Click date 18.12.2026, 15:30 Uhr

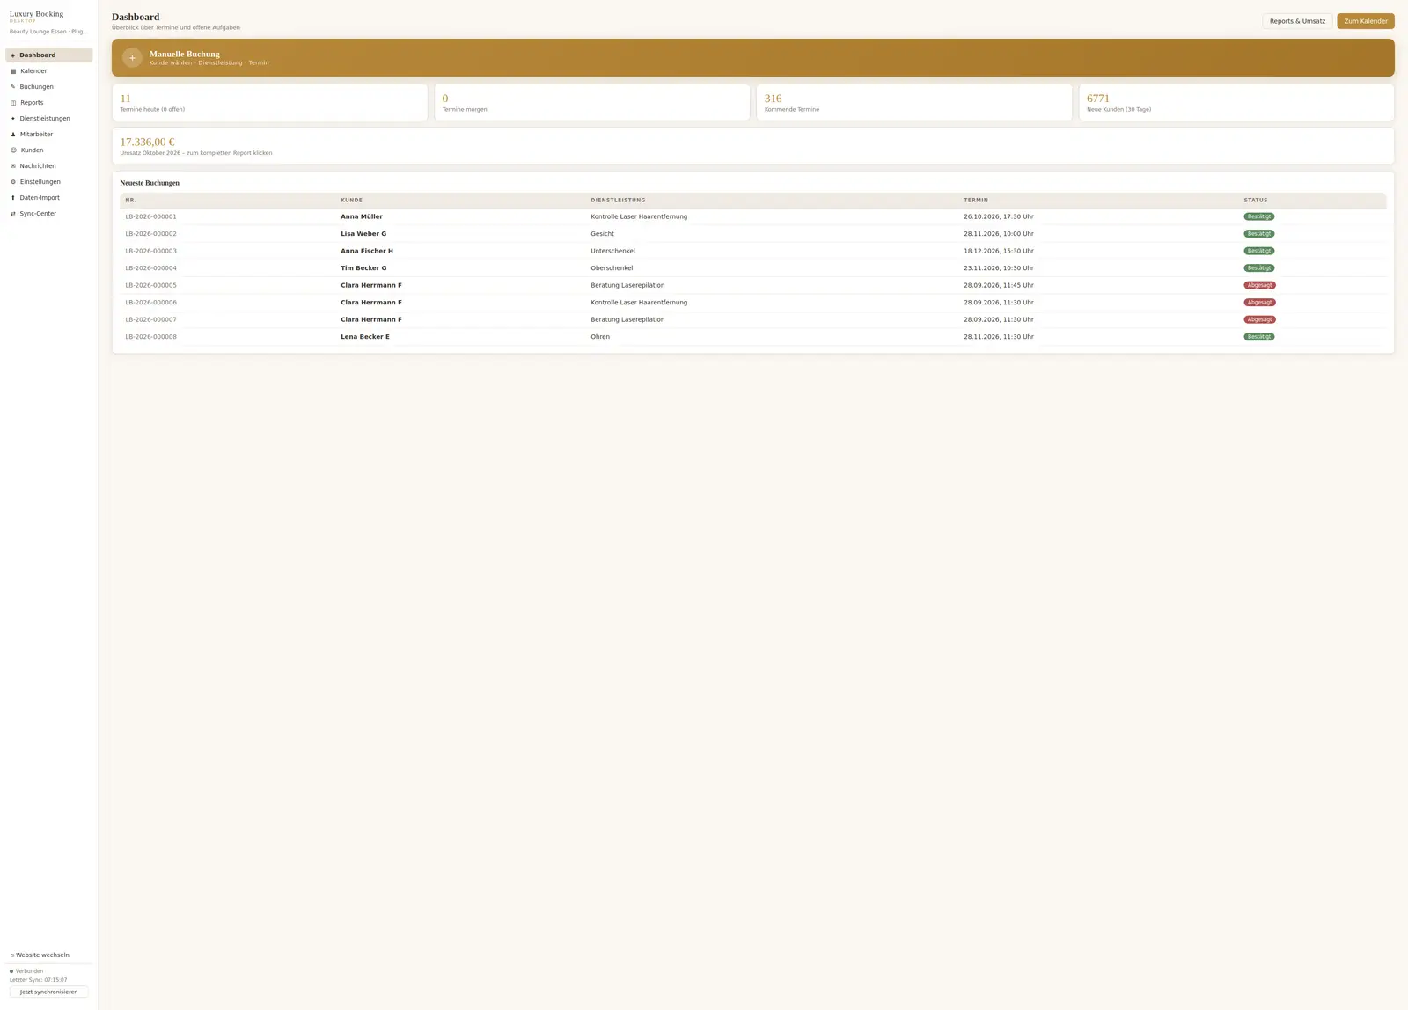(999, 251)
